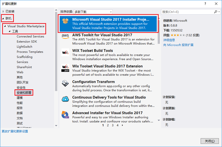Select Process Templates category
The height and width of the screenshot is (147, 222).
[30, 52]
